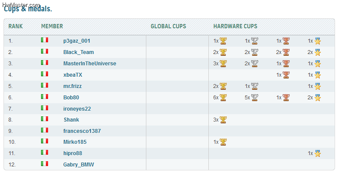Click Black_Team's bronze trophy icon
Viewport: 339px width, 173px height.
286,52
